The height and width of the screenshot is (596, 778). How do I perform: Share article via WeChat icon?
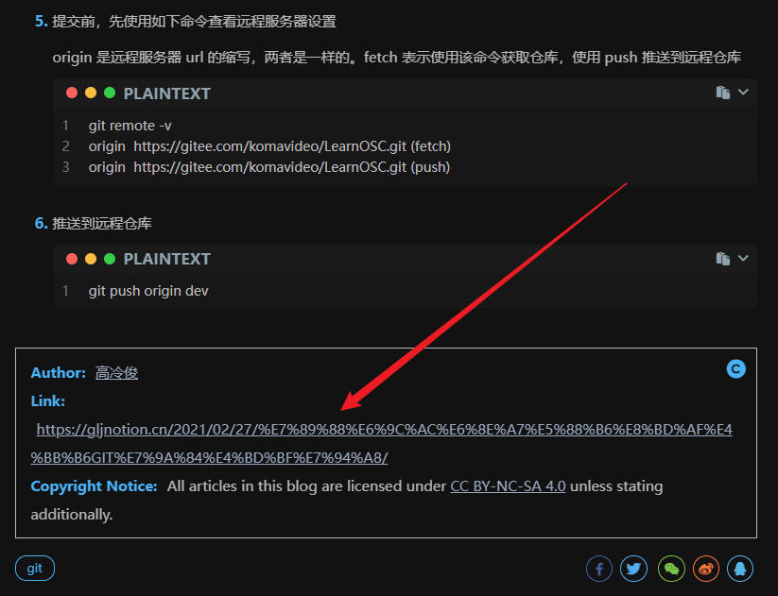[671, 569]
